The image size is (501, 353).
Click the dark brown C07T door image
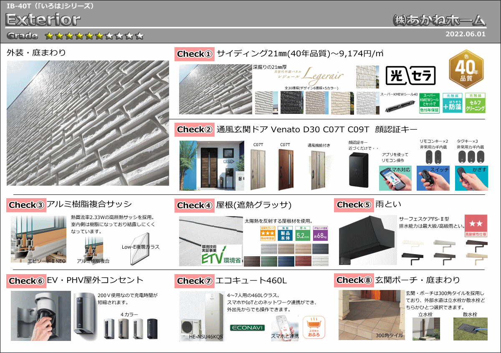click(285, 169)
